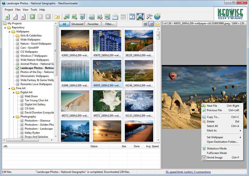Click the globe icon in toolbar
The width and height of the screenshot is (249, 176).
(x=157, y=17)
